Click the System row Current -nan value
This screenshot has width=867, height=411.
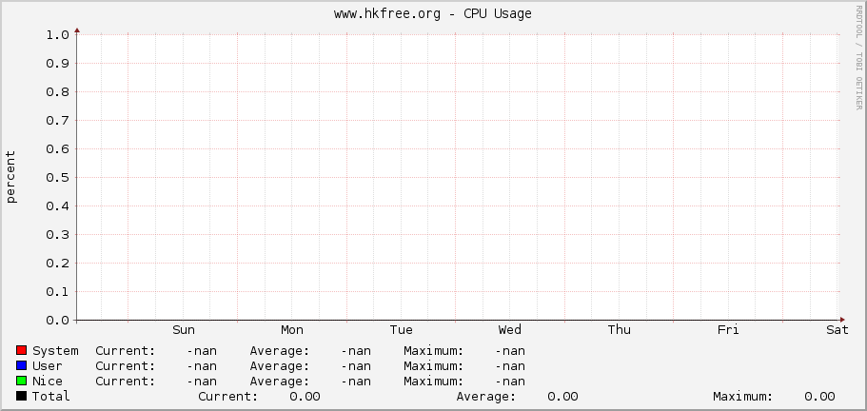202,351
